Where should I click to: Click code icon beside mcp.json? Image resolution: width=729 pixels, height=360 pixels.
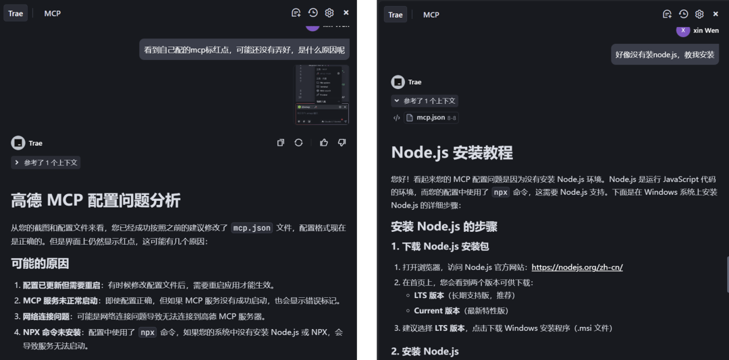tap(396, 118)
